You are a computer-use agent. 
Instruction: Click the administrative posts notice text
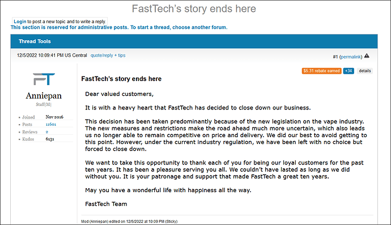click(119, 27)
